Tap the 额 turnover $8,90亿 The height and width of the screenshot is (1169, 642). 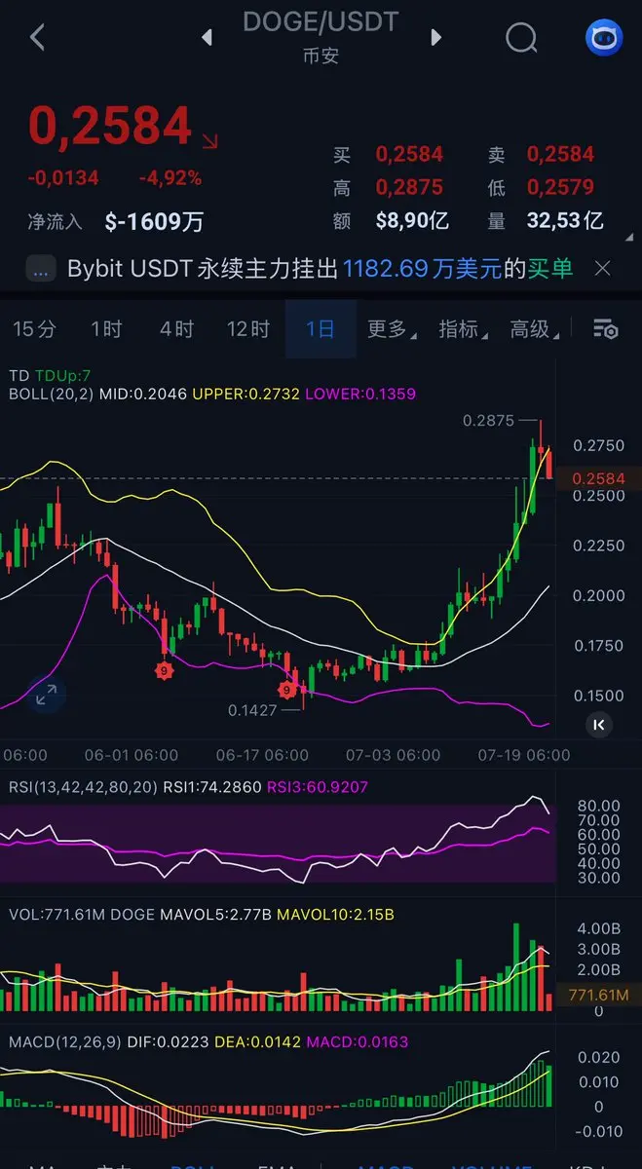[412, 220]
